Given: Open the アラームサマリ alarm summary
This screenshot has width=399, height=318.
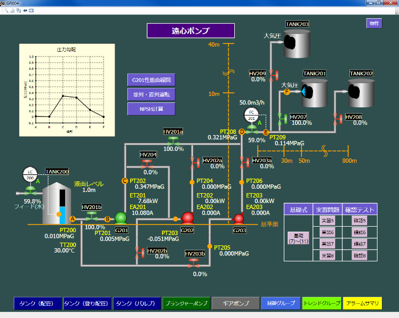Looking at the screenshot, I should coord(362,303).
